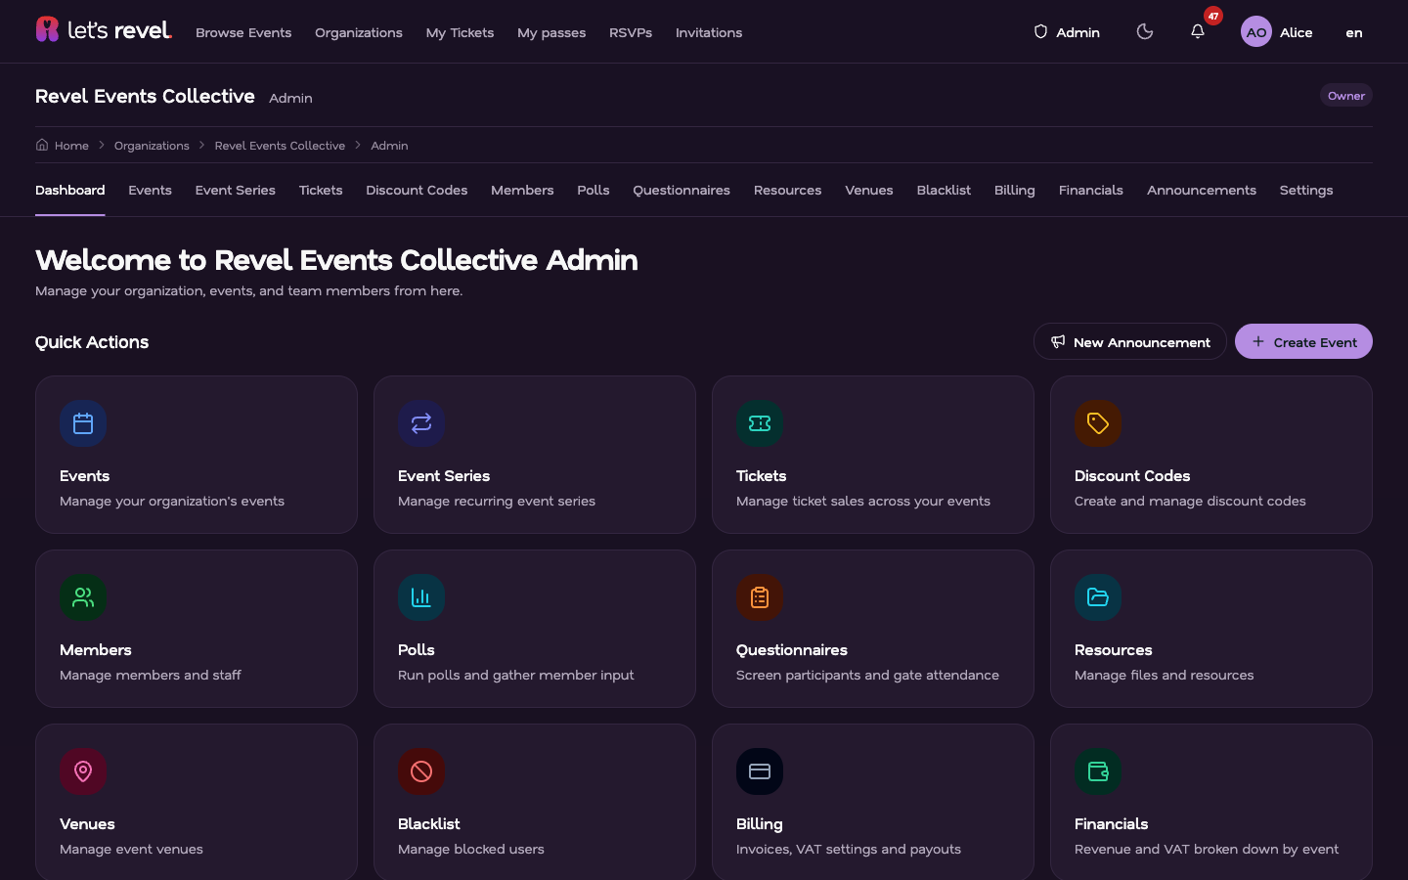Click 'Run polls and gather member input'

pos(516,675)
